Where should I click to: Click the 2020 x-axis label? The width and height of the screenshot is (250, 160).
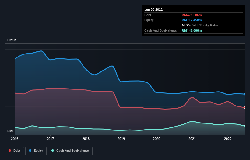tap(157, 139)
